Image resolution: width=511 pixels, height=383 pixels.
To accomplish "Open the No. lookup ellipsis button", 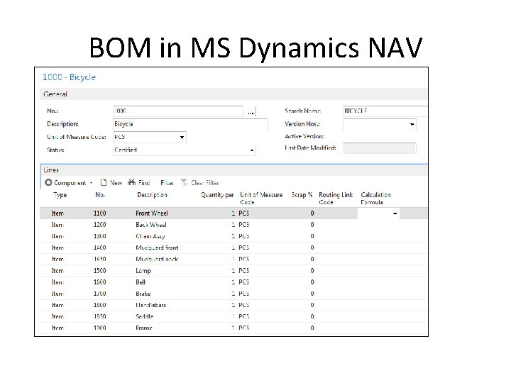I will tap(251, 111).
